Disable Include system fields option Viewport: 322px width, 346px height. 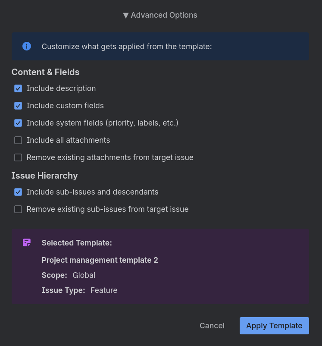[18, 123]
